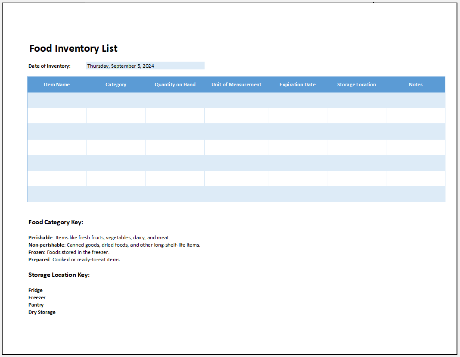Select the second-row Notes cell
The height and width of the screenshot is (357, 460).
(x=416, y=116)
